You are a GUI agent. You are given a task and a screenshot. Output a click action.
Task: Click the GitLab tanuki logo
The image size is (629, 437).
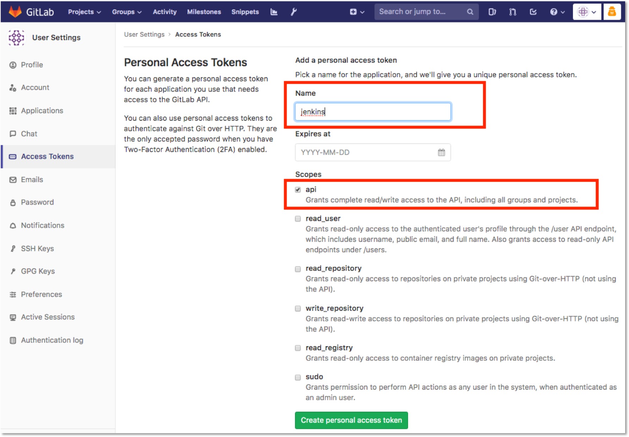[14, 11]
